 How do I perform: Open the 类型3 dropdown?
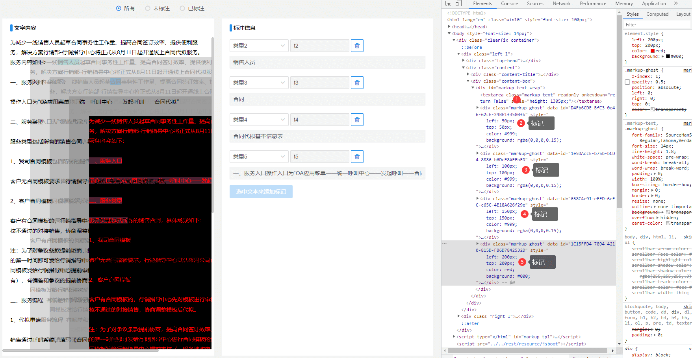(258, 83)
